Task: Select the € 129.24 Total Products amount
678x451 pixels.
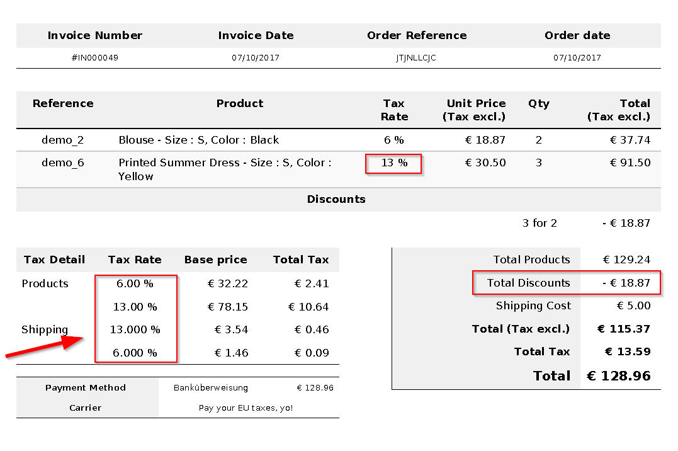Action: pyautogui.click(x=626, y=260)
